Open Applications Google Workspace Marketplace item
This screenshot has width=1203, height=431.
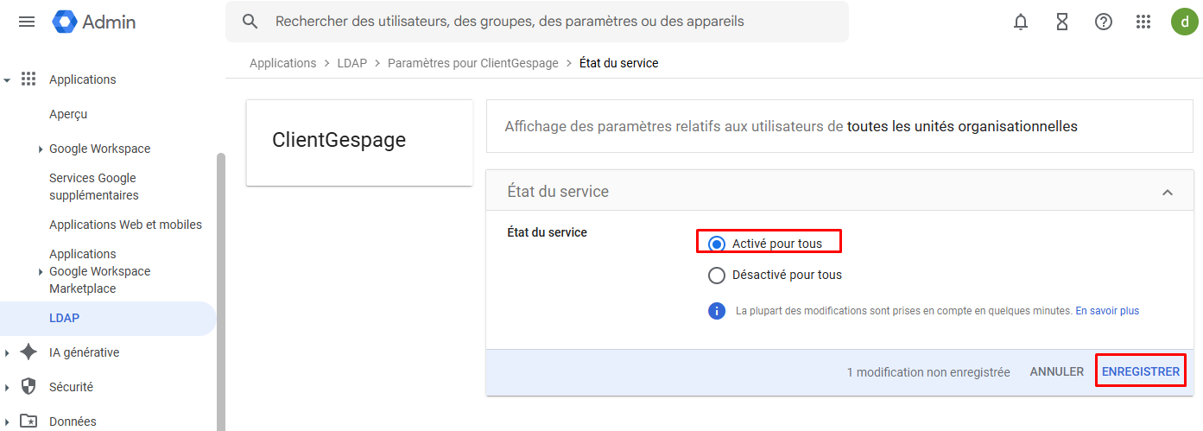(100, 271)
